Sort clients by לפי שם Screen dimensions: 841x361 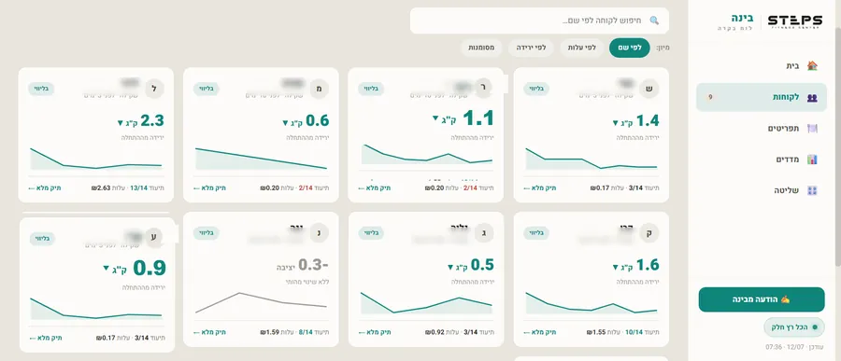tap(629, 48)
